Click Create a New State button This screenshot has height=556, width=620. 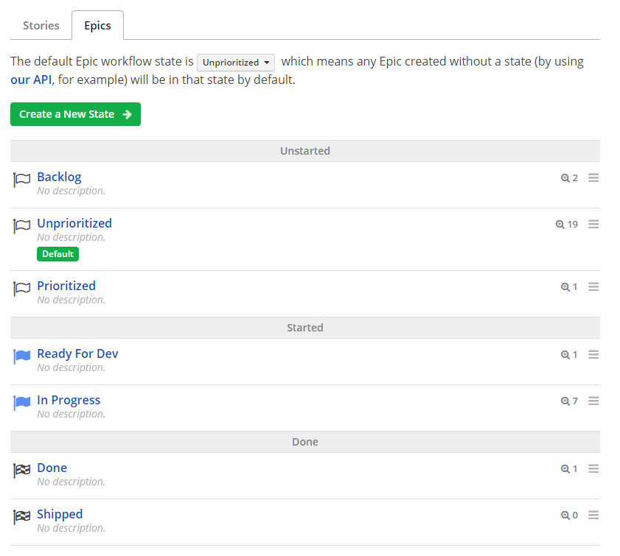pos(75,114)
